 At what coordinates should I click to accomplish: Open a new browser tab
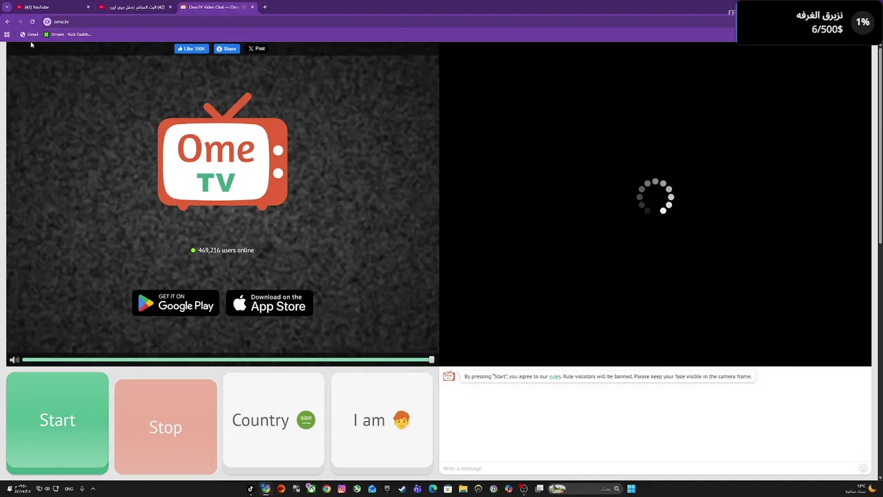[265, 7]
